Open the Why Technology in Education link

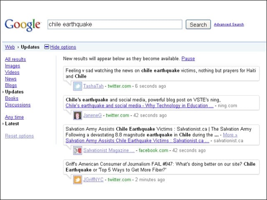coord(139,105)
